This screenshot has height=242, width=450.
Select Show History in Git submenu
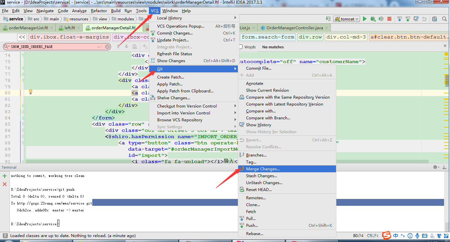pos(287,125)
